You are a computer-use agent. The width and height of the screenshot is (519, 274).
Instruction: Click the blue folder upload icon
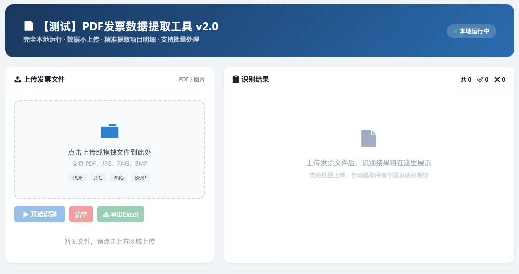pos(110,131)
